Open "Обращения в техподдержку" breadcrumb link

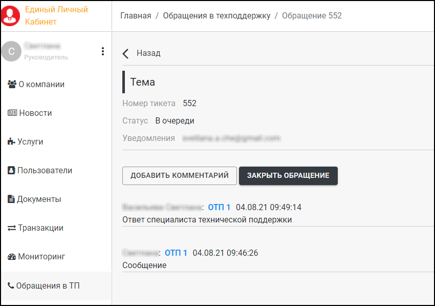(x=216, y=15)
